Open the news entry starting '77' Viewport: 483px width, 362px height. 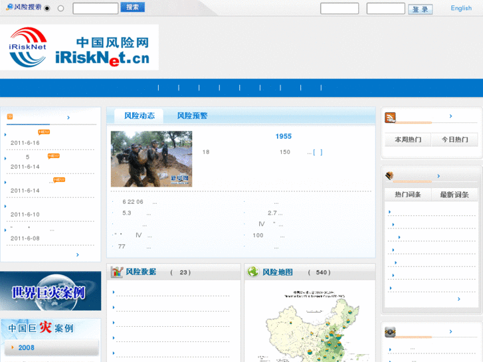pyautogui.click(x=135, y=247)
